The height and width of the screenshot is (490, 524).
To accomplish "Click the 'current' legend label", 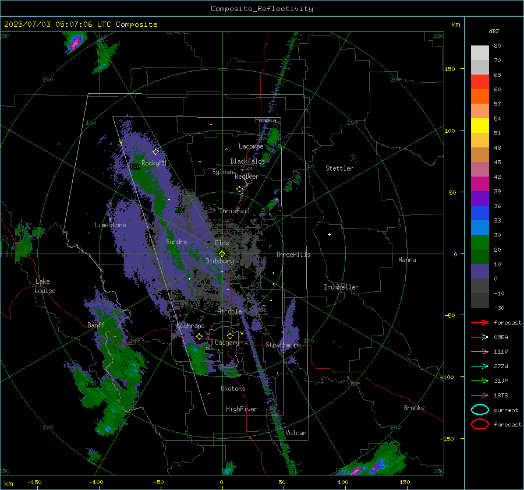I will pyautogui.click(x=506, y=410).
